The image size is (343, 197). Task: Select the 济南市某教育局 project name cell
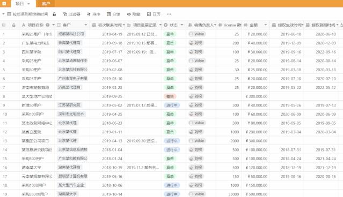click(37, 87)
